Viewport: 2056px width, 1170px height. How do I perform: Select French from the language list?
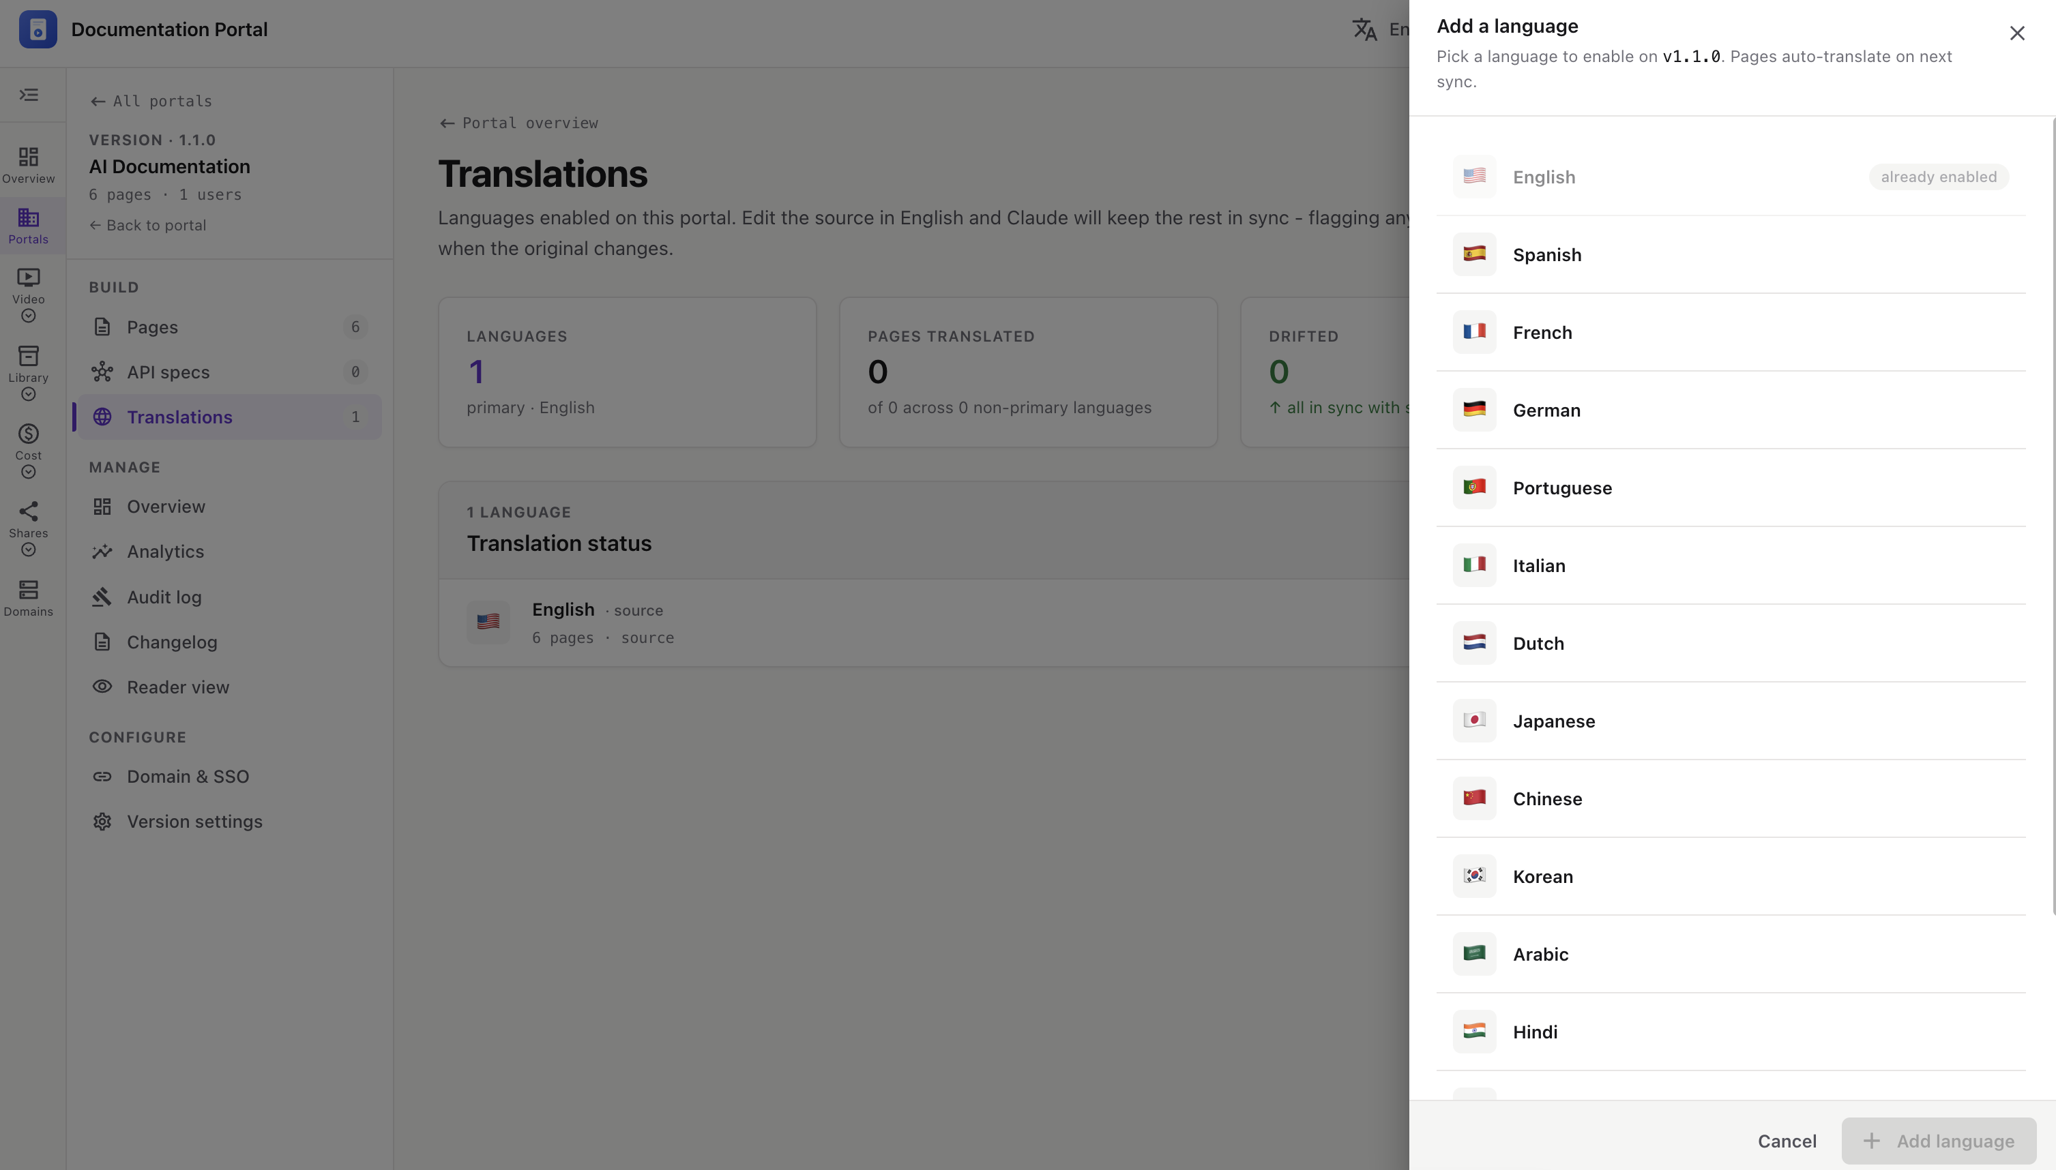tap(1731, 332)
